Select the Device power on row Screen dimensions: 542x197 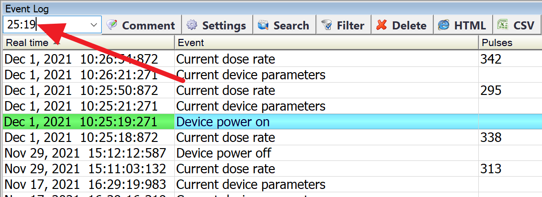(x=272, y=122)
